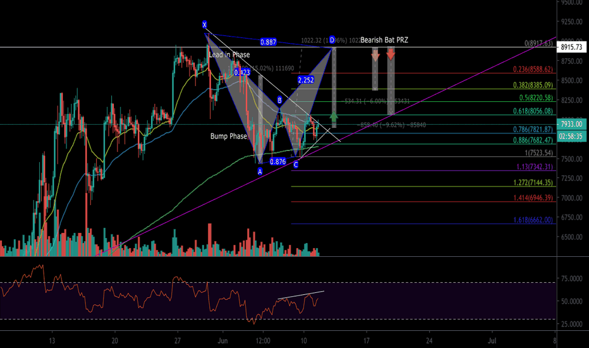Screen dimensions: 589x348
Task: Click the 24 date on time axis
Action: click(429, 341)
